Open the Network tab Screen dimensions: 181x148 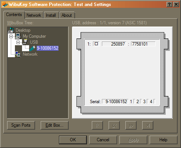34,15
